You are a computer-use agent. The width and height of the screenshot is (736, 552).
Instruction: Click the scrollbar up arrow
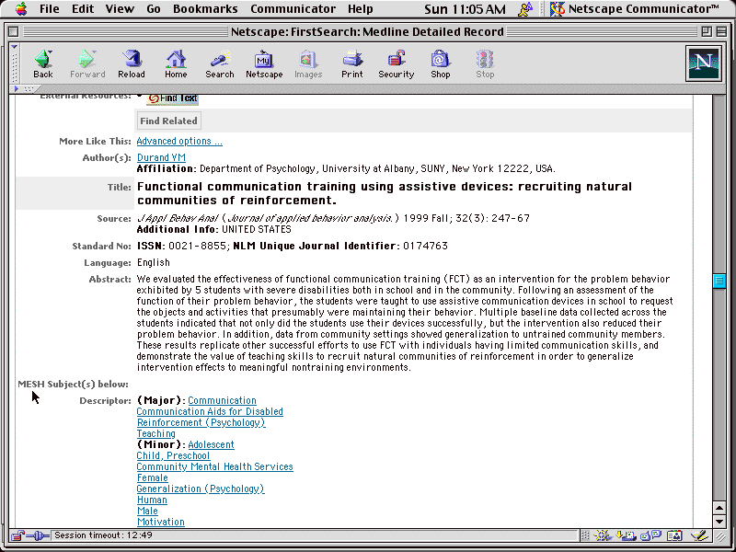(719, 508)
